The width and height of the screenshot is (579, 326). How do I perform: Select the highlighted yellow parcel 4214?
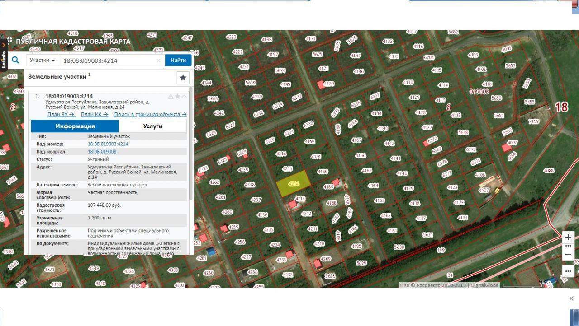pos(294,184)
